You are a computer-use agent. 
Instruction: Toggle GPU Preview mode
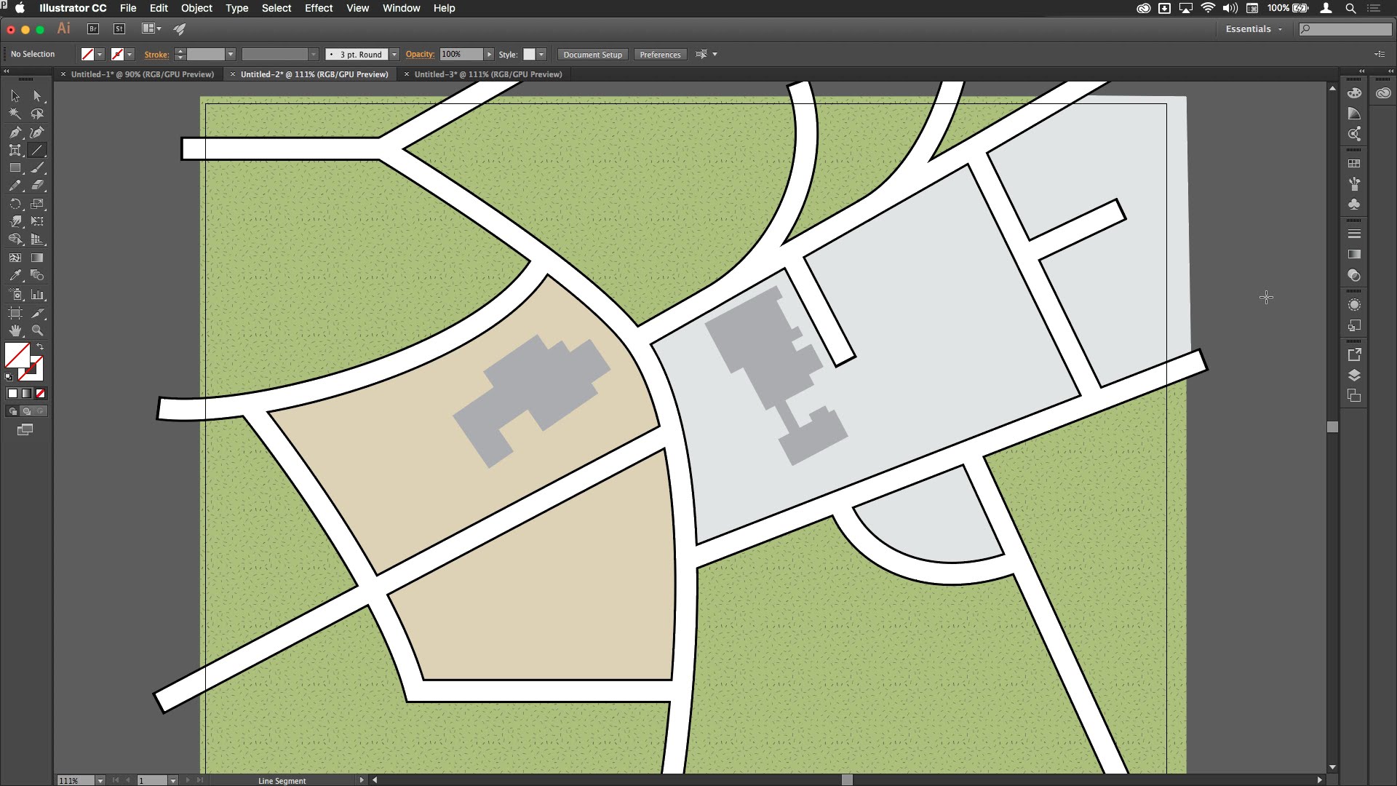[x=356, y=8]
